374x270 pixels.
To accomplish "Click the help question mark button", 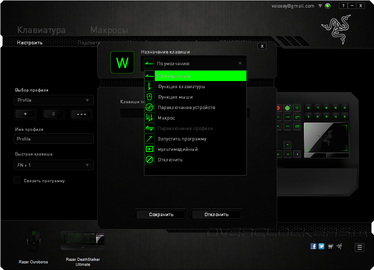I will pos(343,6).
